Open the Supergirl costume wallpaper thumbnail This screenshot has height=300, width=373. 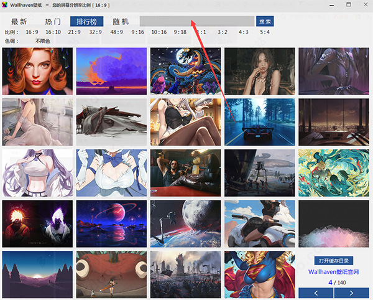click(259, 274)
